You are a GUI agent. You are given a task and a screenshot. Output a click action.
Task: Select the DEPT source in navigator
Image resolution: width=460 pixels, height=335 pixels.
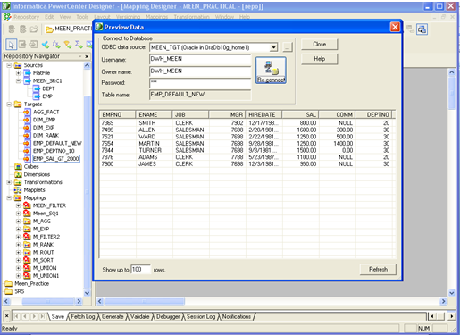pos(48,88)
